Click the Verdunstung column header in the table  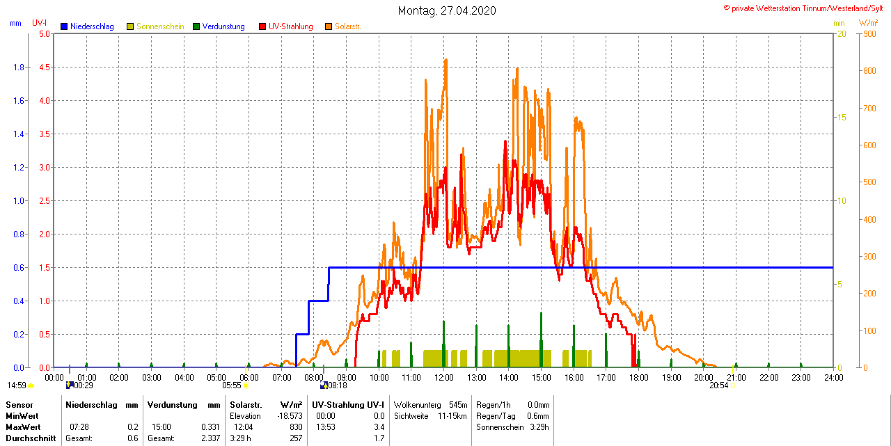click(x=173, y=404)
